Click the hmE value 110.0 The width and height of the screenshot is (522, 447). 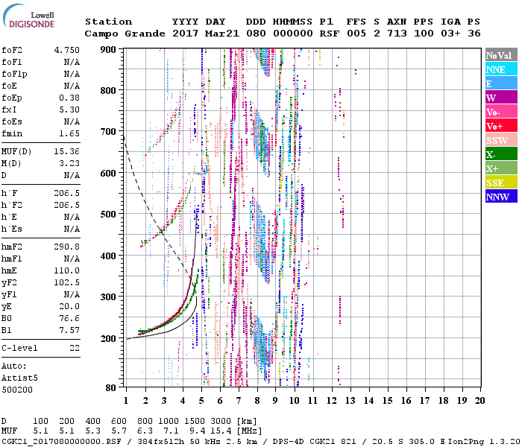(x=67, y=270)
